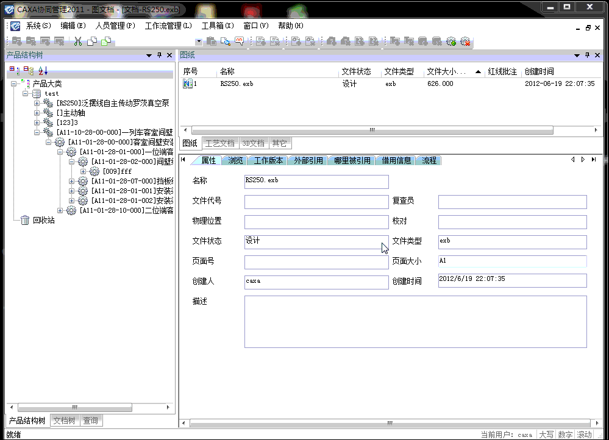Image resolution: width=609 pixels, height=440 pixels.
Task: Click the gear with red X icon
Action: pos(465,41)
